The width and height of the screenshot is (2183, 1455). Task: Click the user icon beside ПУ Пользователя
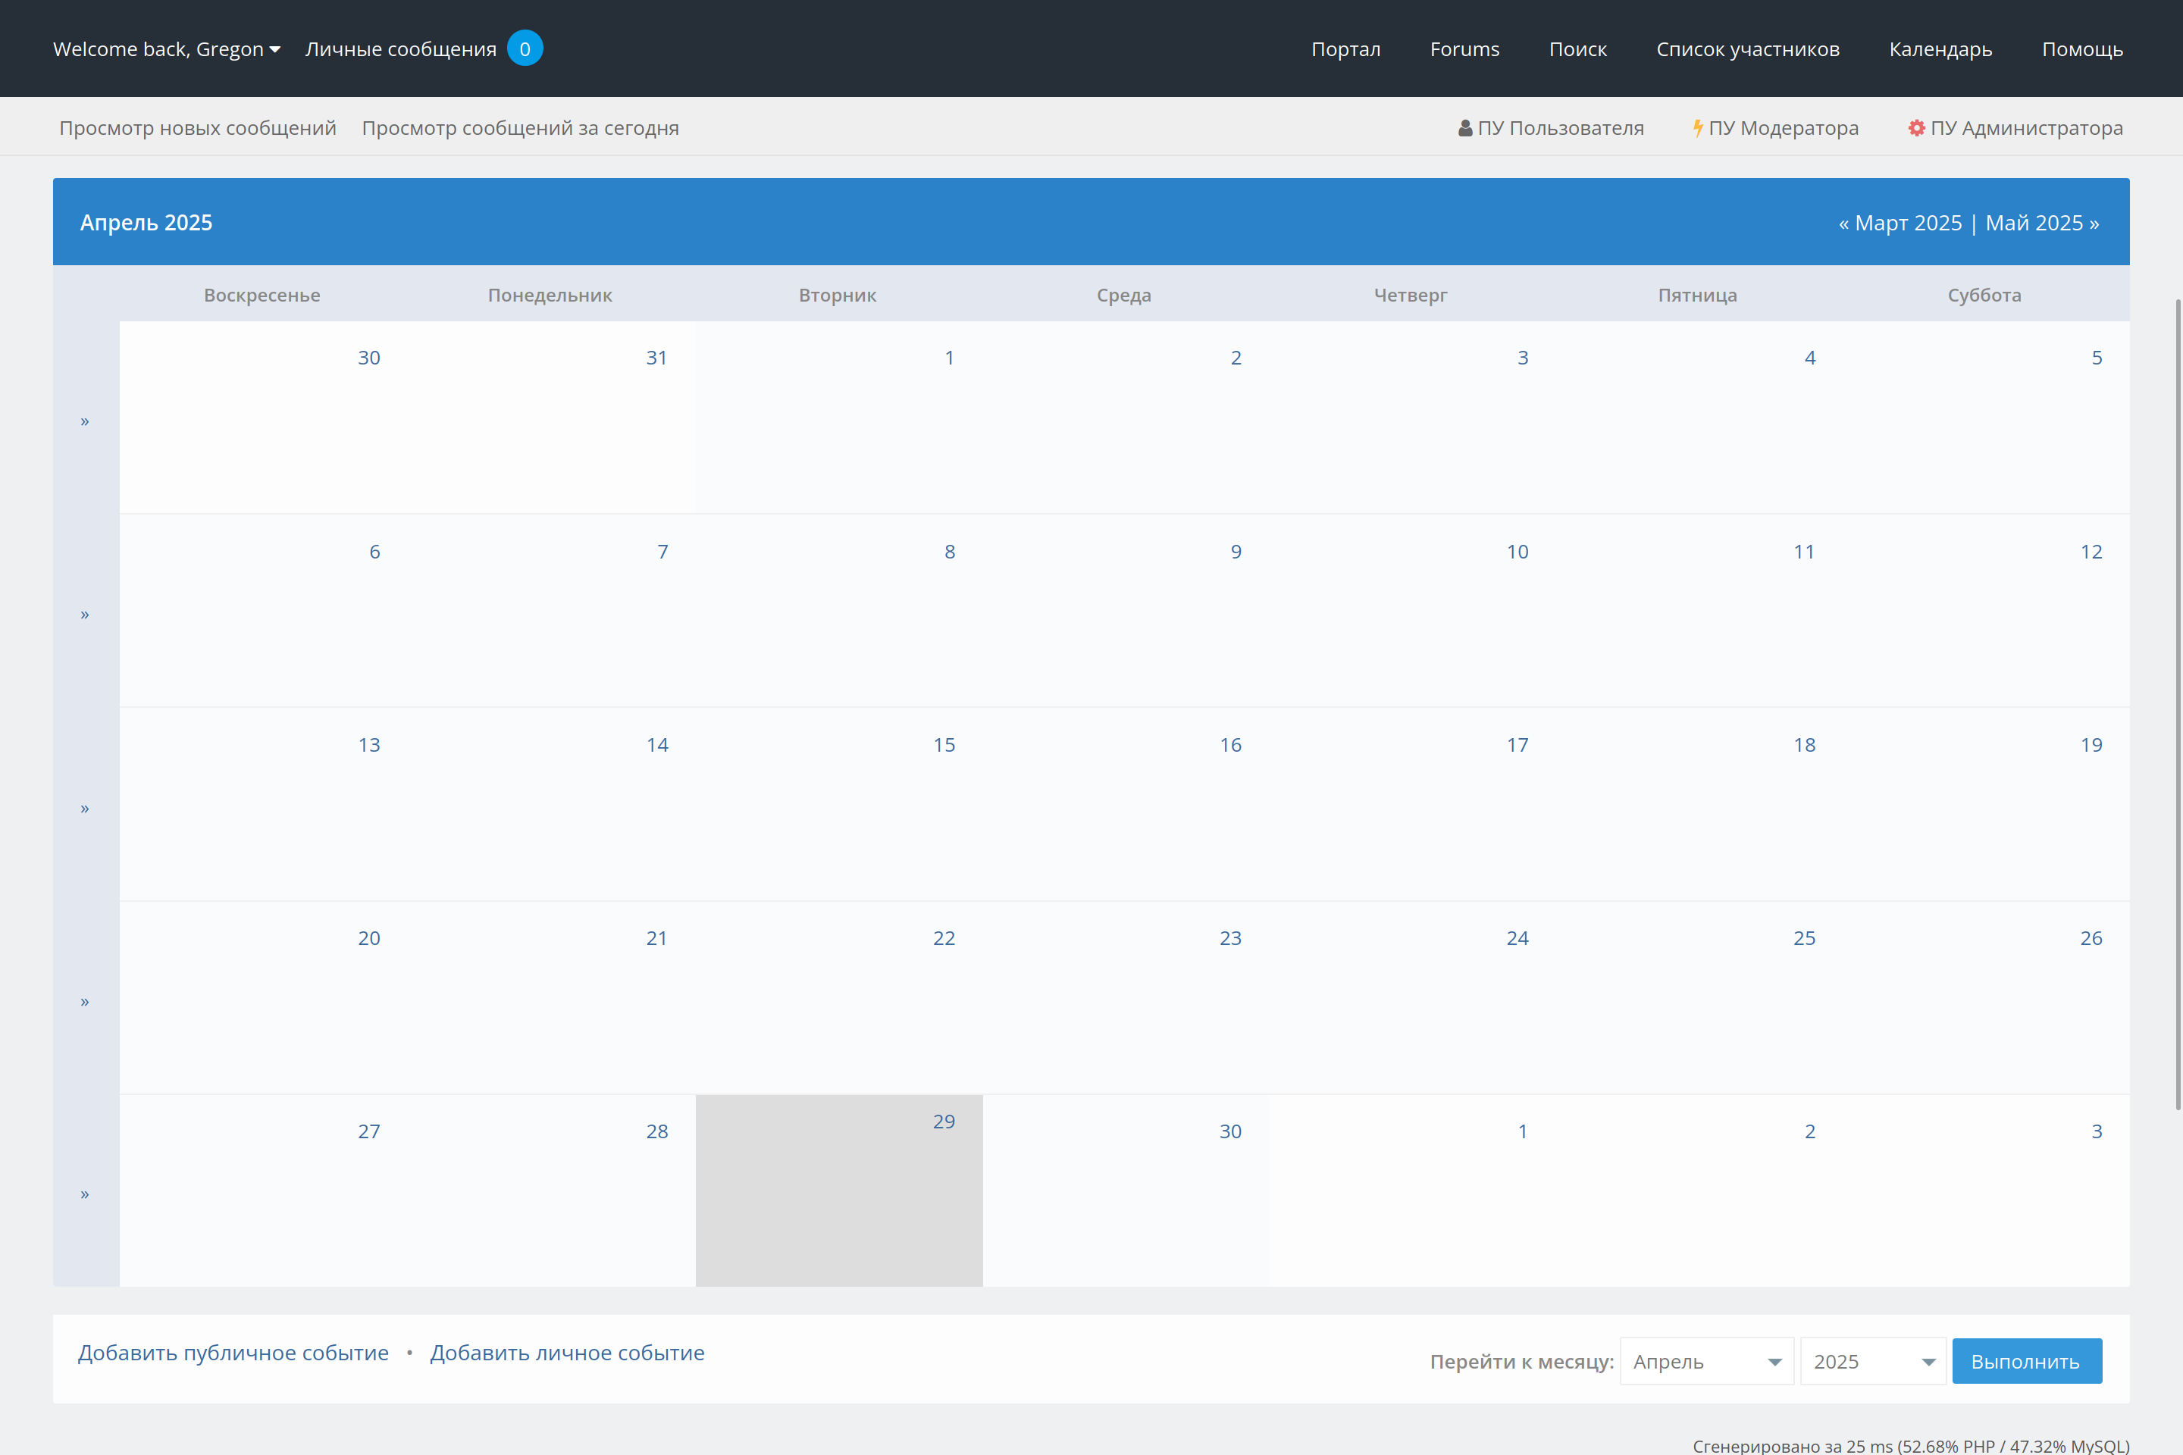point(1464,128)
